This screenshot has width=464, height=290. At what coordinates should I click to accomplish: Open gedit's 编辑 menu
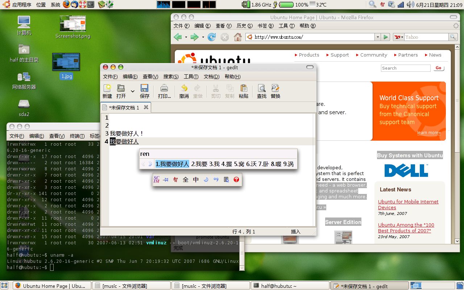[x=130, y=76]
